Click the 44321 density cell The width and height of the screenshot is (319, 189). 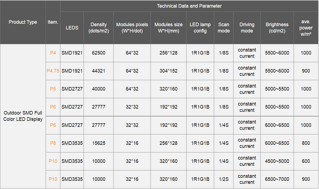click(99, 71)
